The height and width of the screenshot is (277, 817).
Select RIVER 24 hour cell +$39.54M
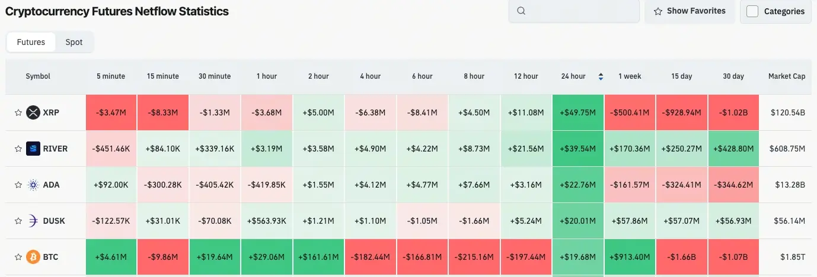pos(578,149)
